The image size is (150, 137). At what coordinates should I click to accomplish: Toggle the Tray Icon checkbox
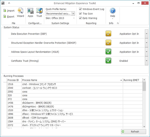tap(80, 14)
